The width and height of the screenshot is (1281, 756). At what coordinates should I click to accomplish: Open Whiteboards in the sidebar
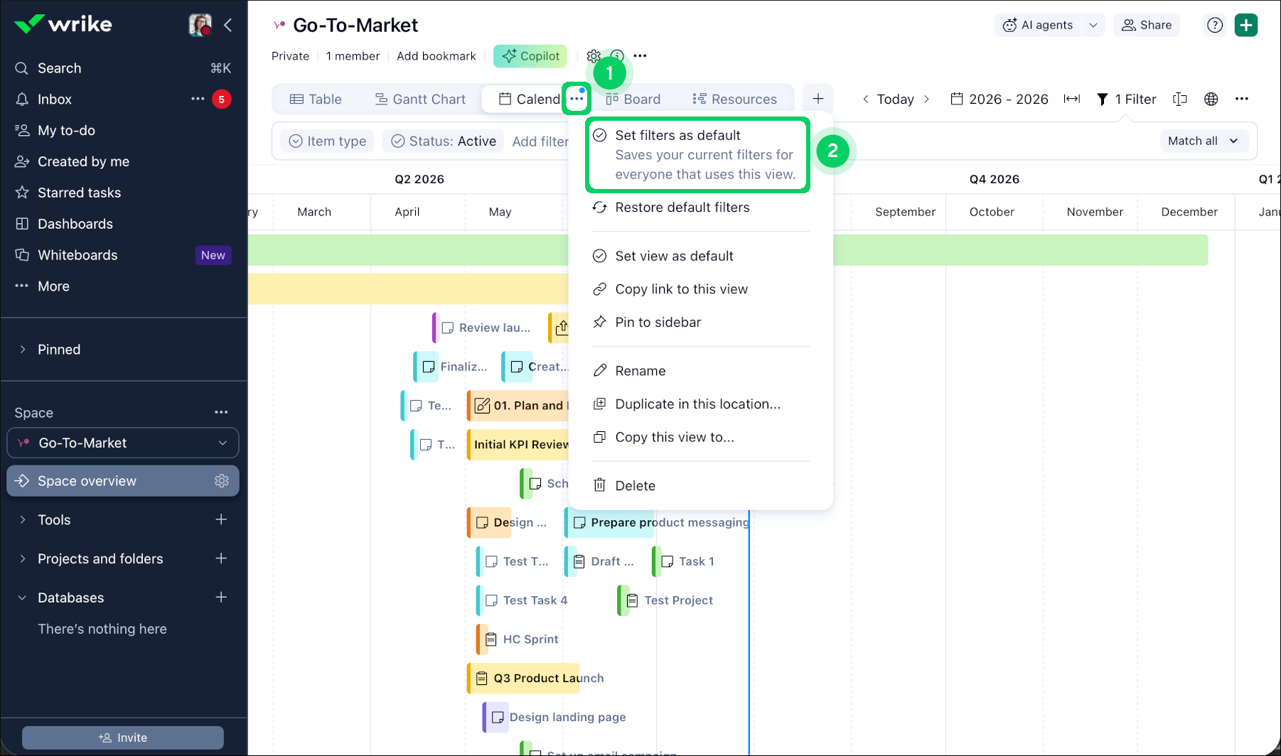(x=77, y=255)
